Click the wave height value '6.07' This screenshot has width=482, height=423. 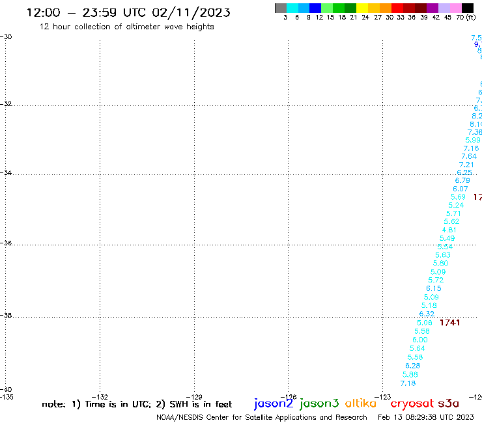click(x=460, y=189)
